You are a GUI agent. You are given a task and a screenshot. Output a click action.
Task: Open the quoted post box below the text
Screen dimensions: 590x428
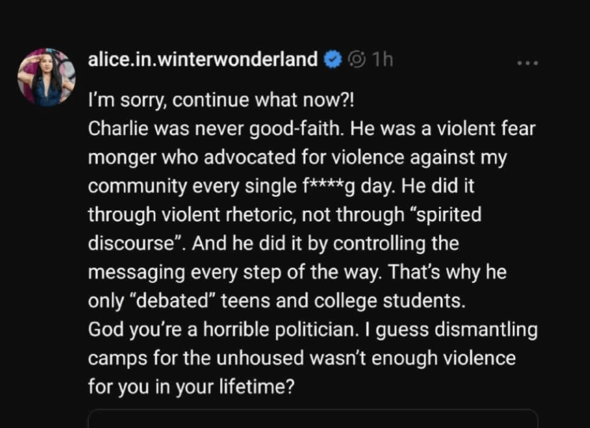[312, 419]
